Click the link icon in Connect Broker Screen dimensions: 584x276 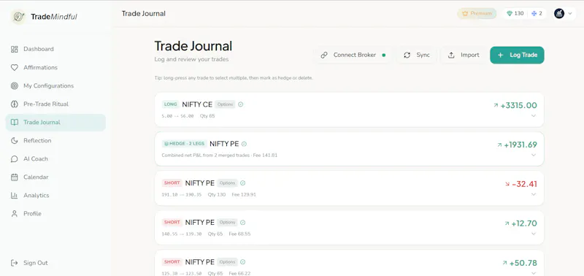pos(324,55)
